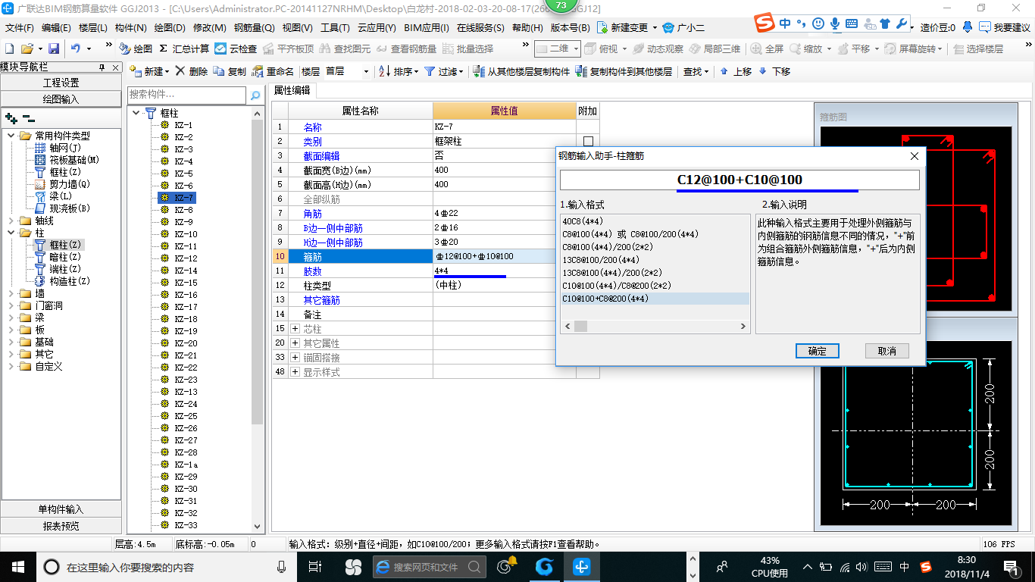
Task: Open Windows Start menu
Action: [x=17, y=566]
